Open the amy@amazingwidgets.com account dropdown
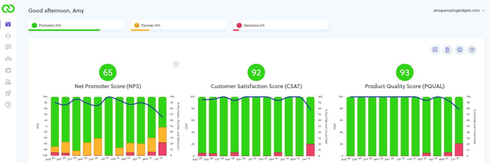The image size is (490, 163). click(459, 10)
